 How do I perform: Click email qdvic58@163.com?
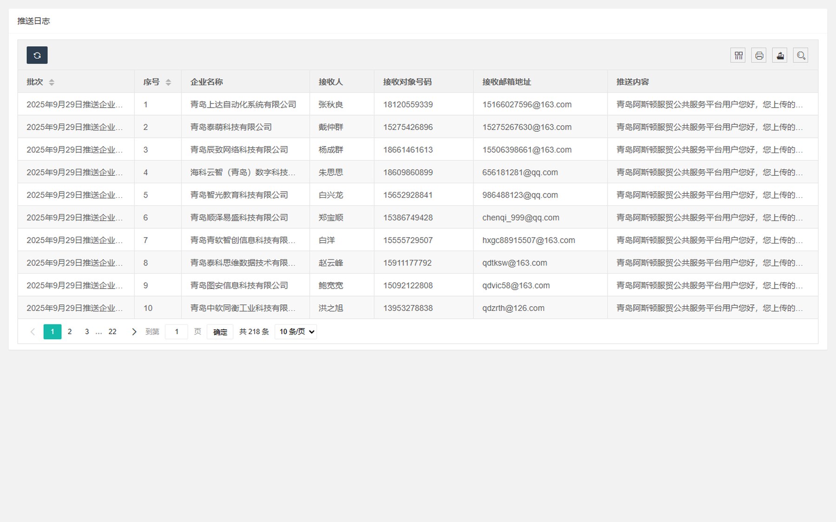pos(516,286)
